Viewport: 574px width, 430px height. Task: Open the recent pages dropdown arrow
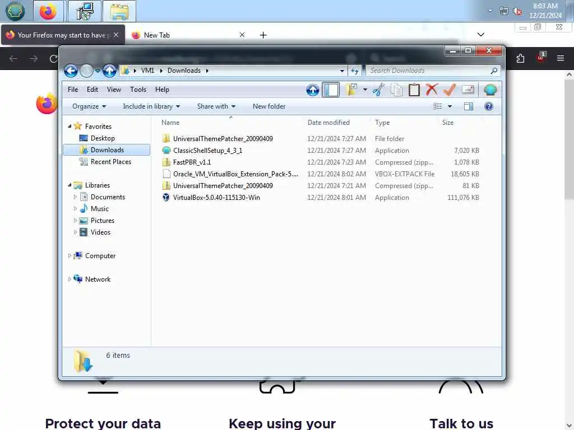pos(98,71)
